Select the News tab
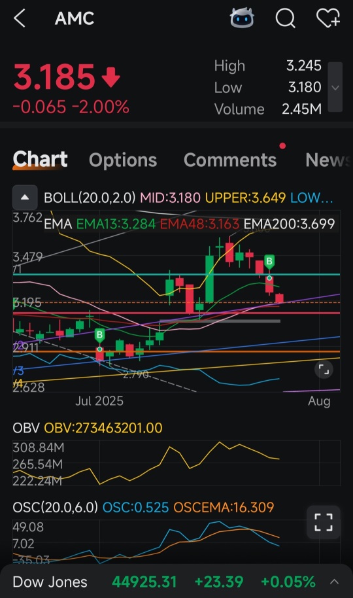Image resolution: width=353 pixels, height=598 pixels. 329,160
